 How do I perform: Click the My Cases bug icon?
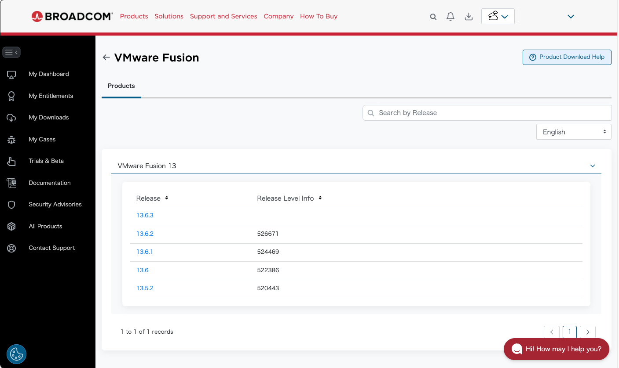coord(11,140)
